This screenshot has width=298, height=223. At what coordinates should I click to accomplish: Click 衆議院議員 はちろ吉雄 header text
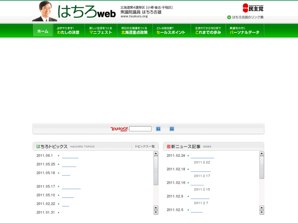click(x=141, y=12)
